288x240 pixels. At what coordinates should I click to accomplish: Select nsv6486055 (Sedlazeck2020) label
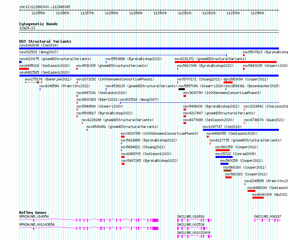click(x=232, y=133)
